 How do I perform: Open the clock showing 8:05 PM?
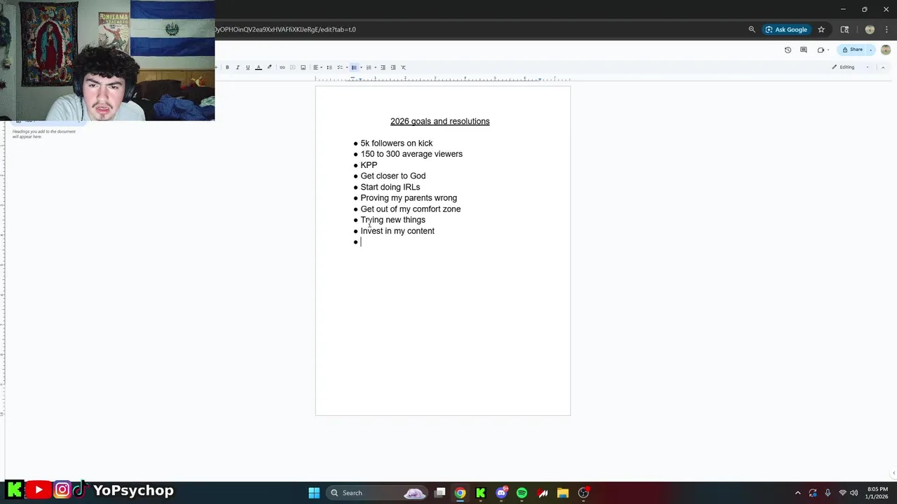tap(877, 493)
